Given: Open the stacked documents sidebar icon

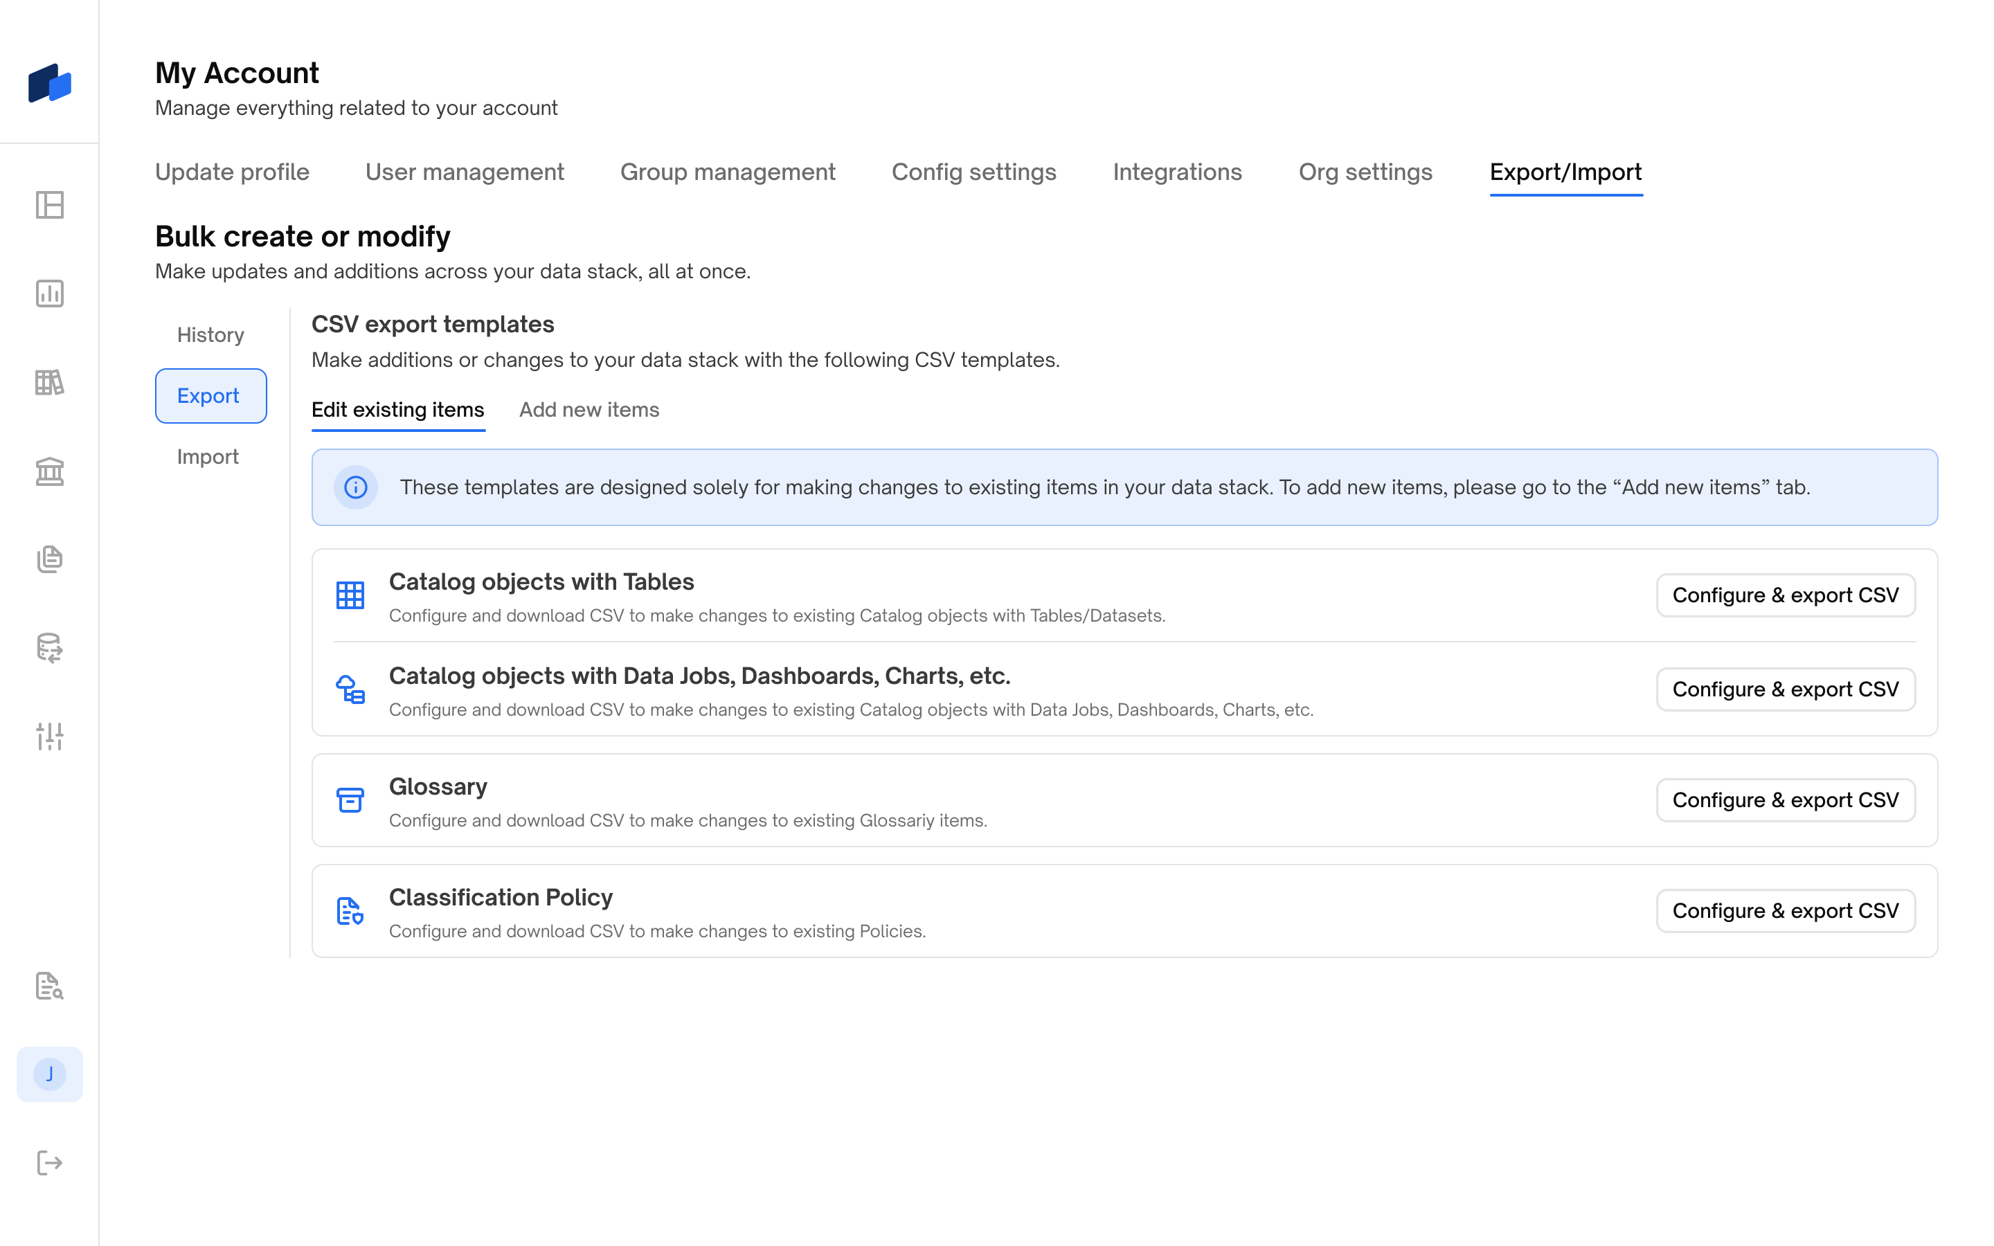Looking at the screenshot, I should coord(49,559).
